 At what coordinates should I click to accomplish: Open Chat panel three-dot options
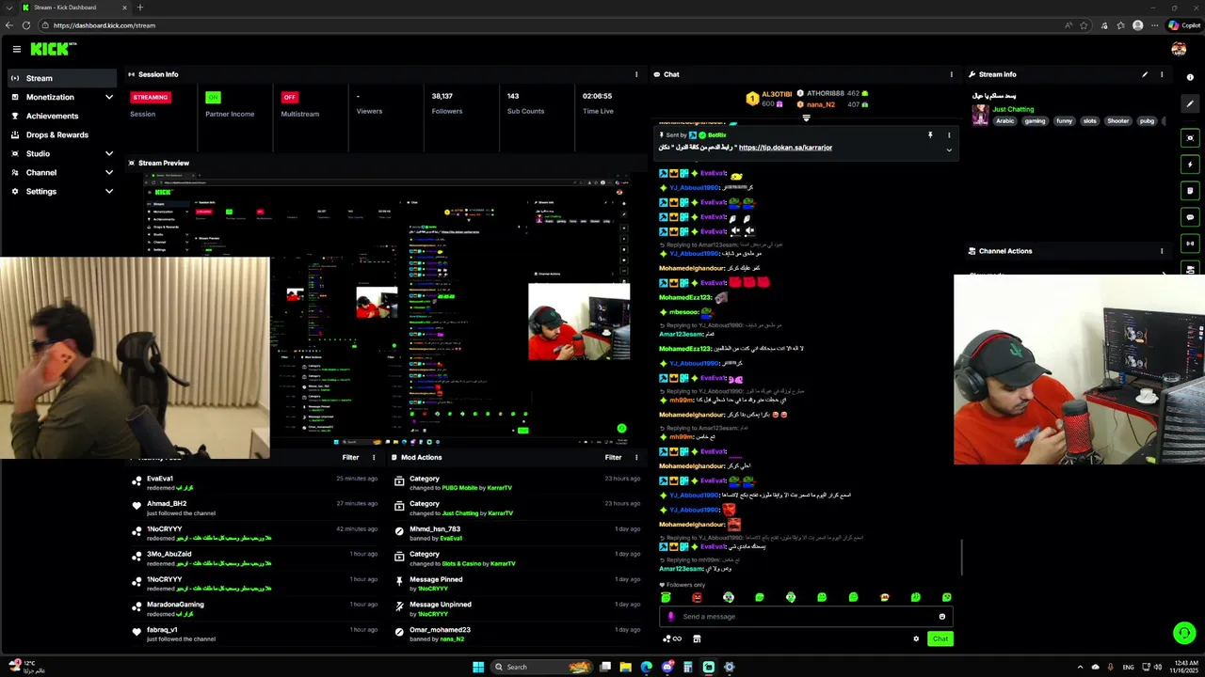pyautogui.click(x=951, y=74)
